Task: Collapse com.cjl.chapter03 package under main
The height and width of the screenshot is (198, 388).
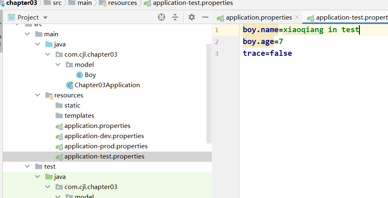Action: click(x=48, y=54)
